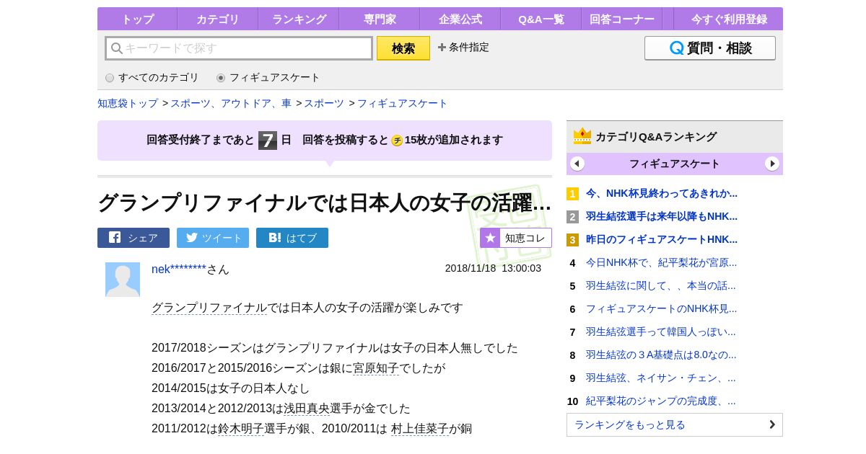Image resolution: width=866 pixels, height=454 pixels.
Task: Open rank 7 link 羽生結弦選手って韓国人っぽい...
Action: click(661, 331)
